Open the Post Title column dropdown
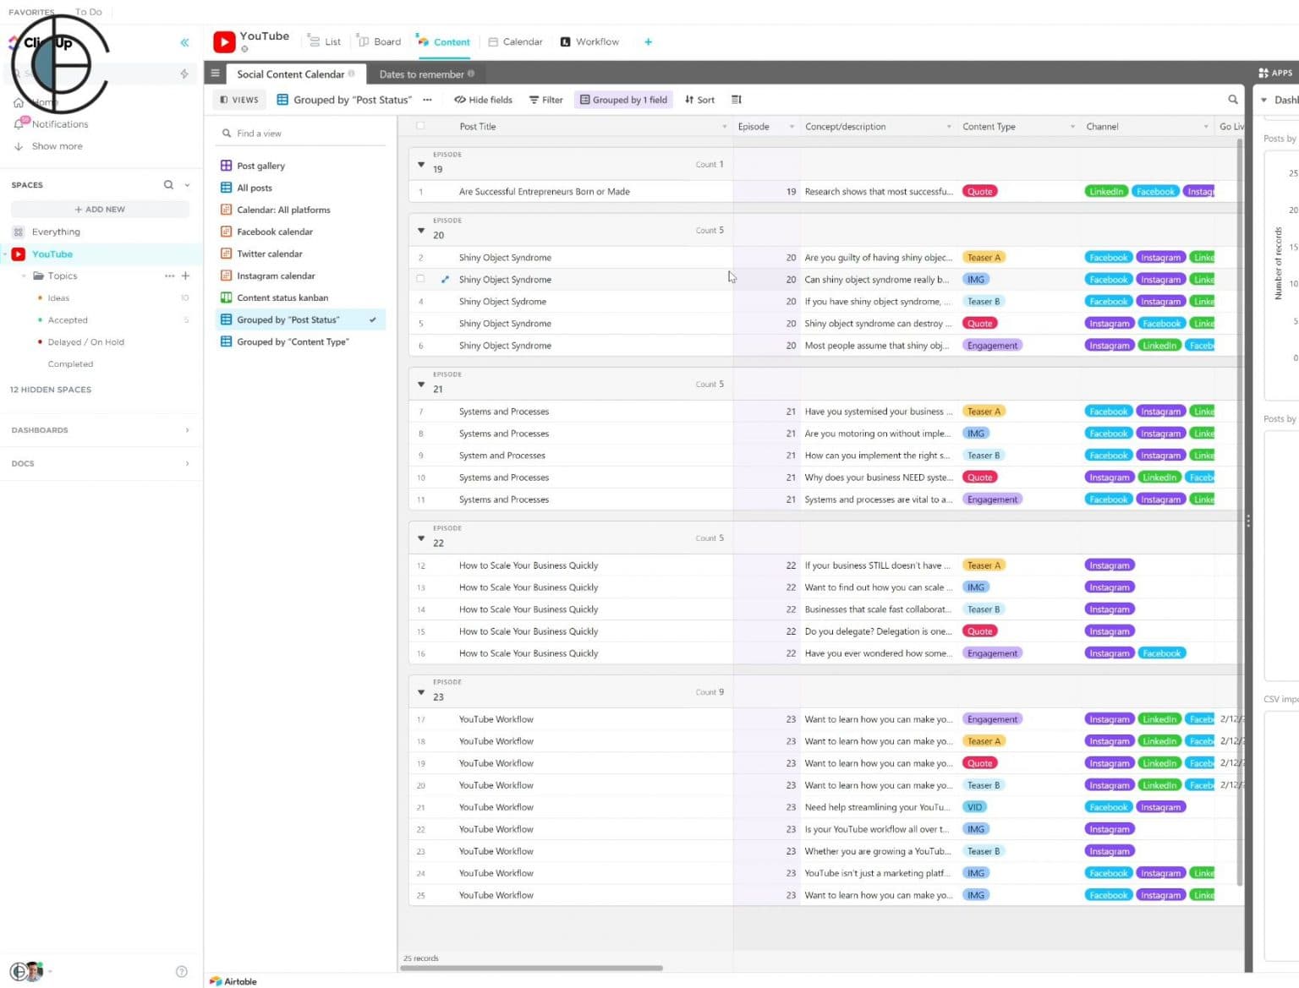The height and width of the screenshot is (988, 1299). click(x=724, y=126)
